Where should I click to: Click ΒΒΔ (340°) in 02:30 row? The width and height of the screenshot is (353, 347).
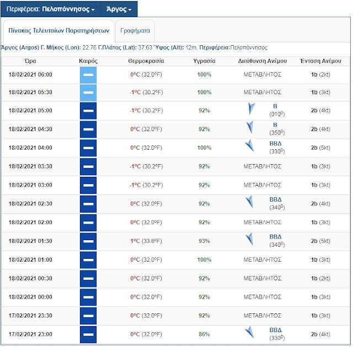pos(277,204)
